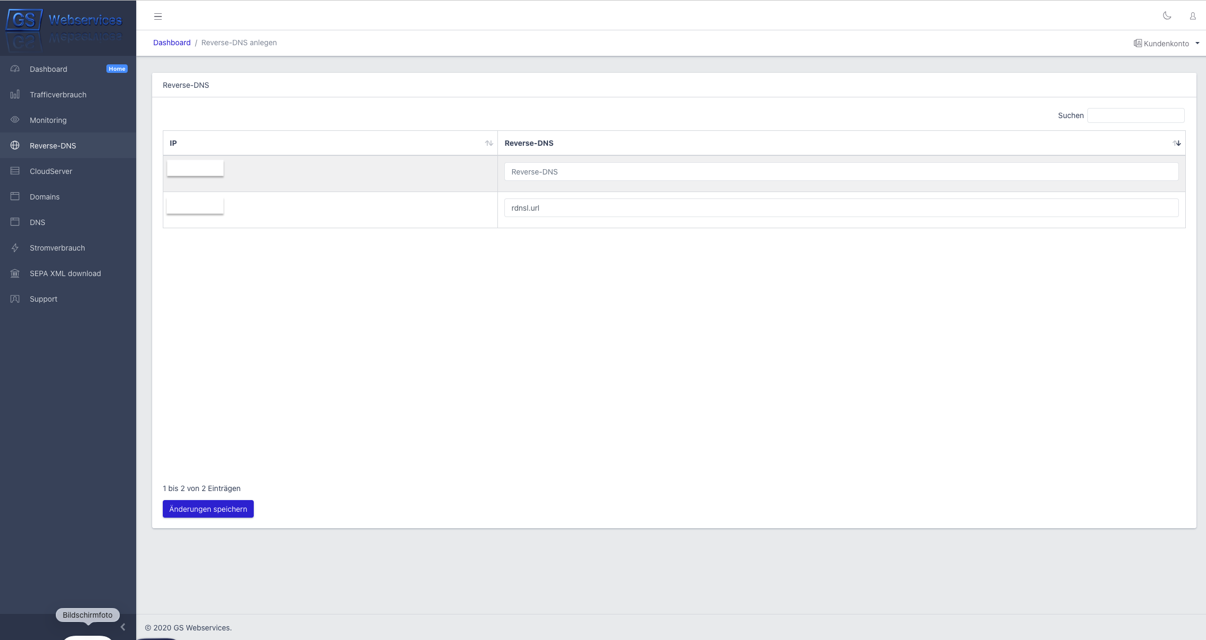Expand the Kundenkonto dropdown
This screenshot has width=1206, height=640.
point(1166,43)
